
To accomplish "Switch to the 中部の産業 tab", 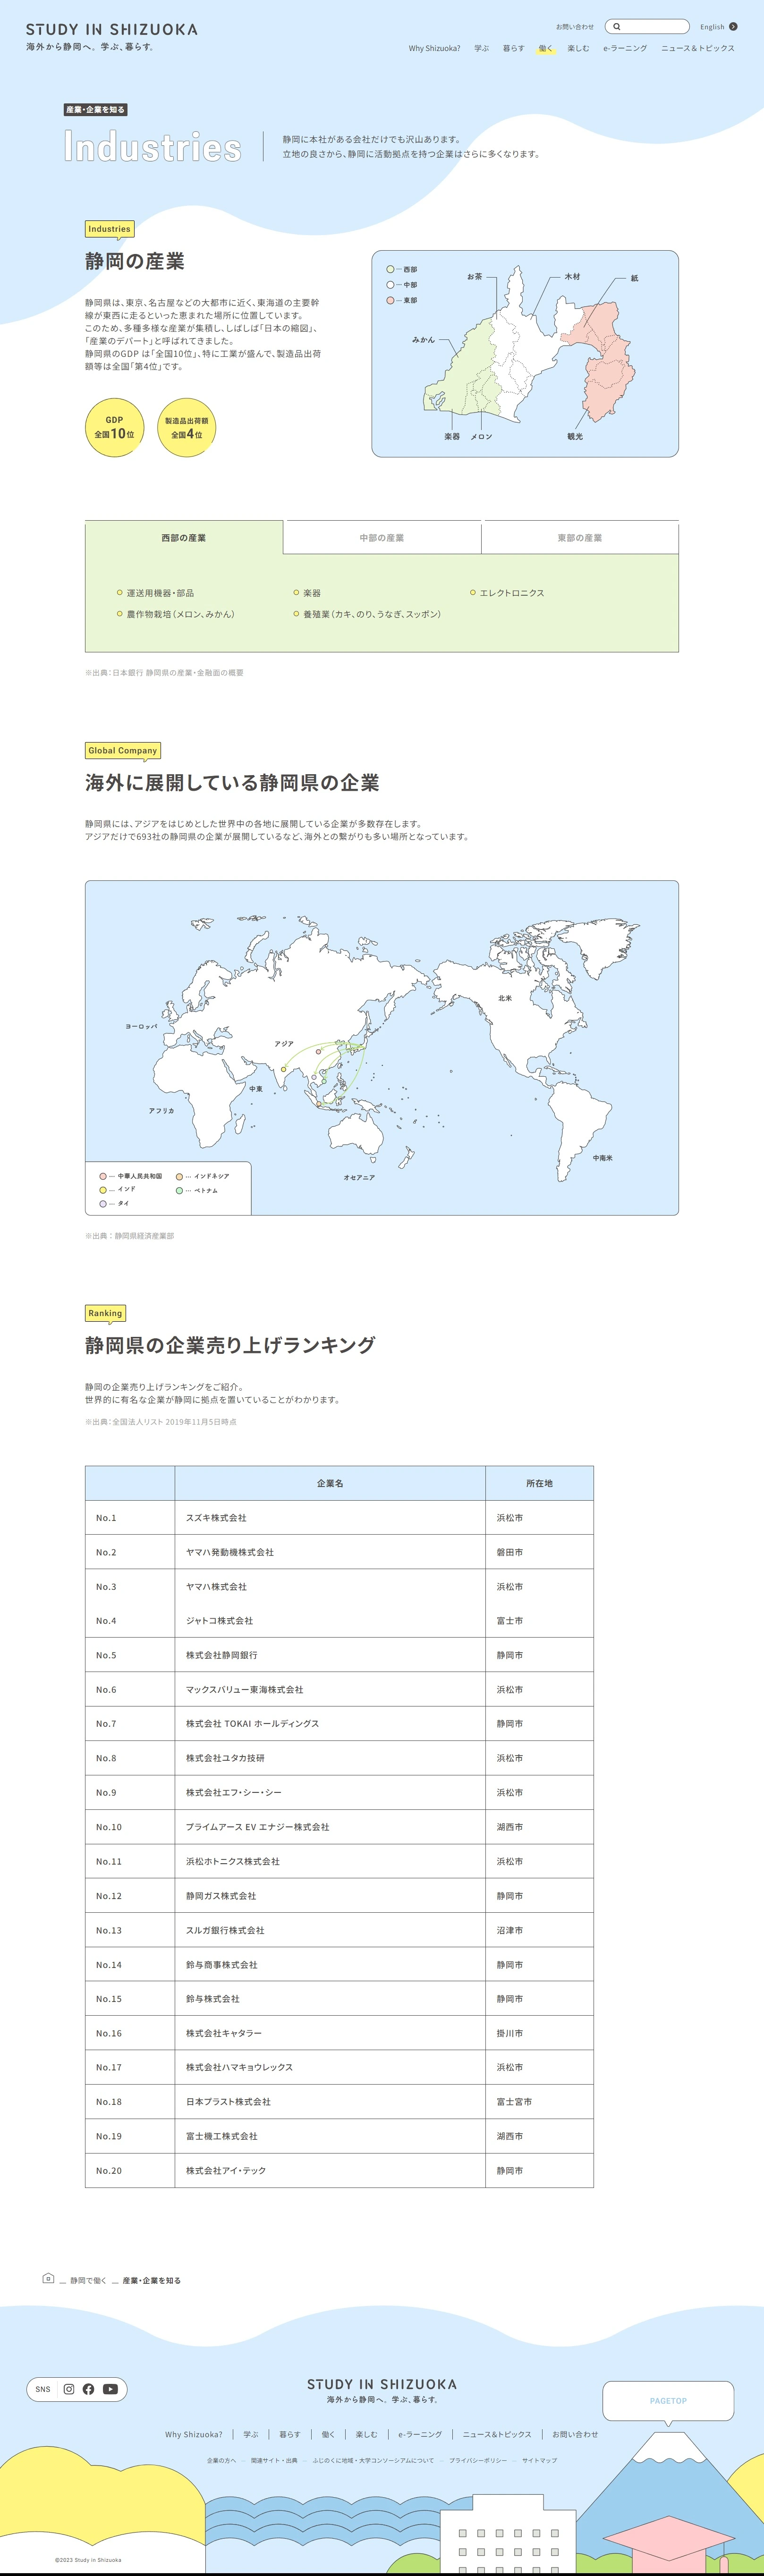I will 382,538.
